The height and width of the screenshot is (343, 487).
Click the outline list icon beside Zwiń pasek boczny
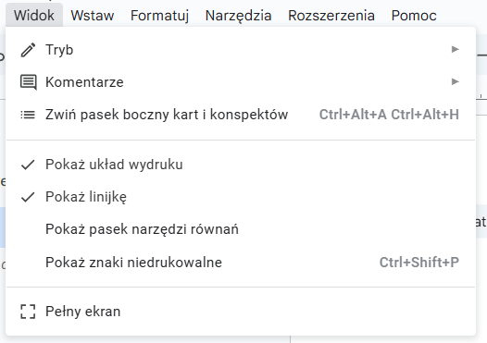click(28, 115)
